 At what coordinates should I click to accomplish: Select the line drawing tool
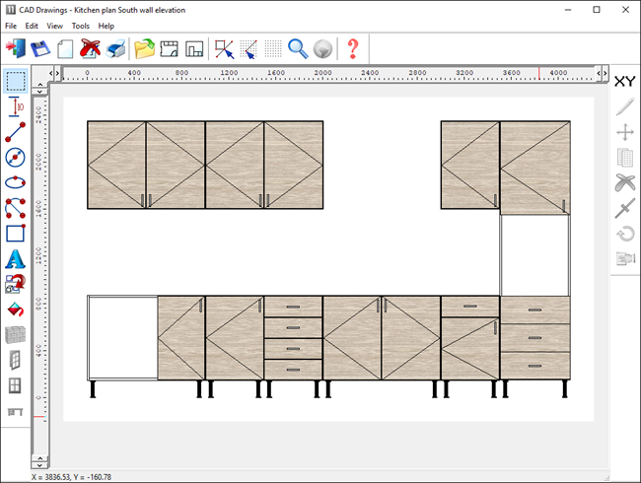[16, 132]
